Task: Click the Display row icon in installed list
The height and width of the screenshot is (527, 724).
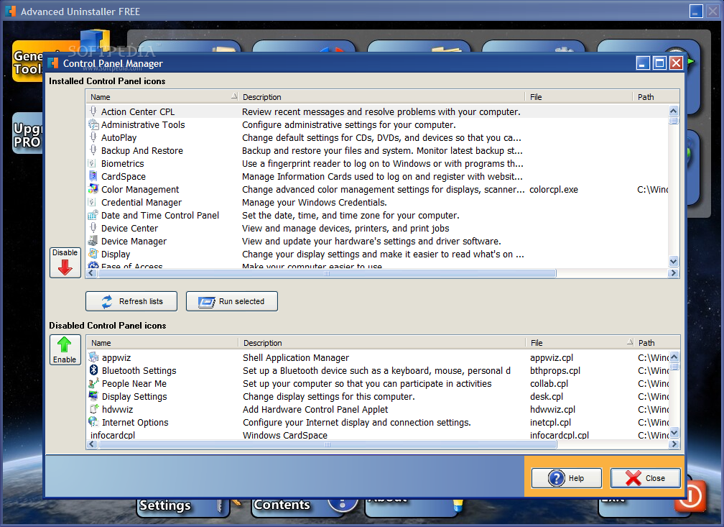Action: point(93,254)
